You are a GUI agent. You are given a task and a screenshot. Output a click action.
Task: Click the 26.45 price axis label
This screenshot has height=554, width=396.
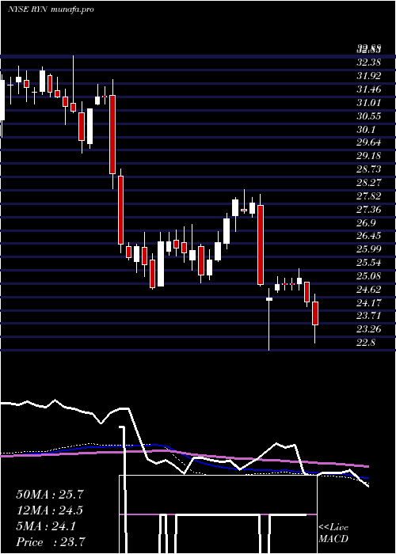point(368,236)
